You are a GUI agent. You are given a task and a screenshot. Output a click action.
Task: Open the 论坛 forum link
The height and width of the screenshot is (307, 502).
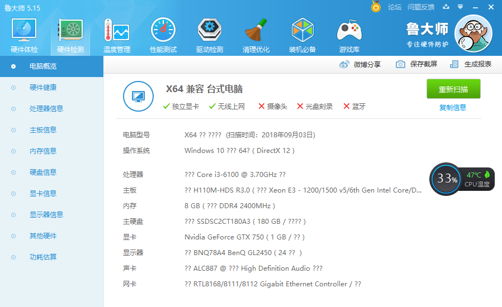pos(395,7)
